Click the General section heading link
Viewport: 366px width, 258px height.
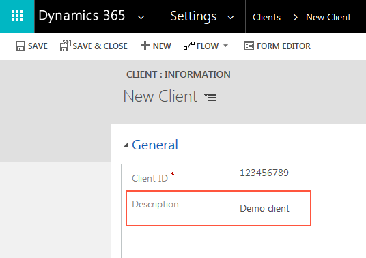155,145
